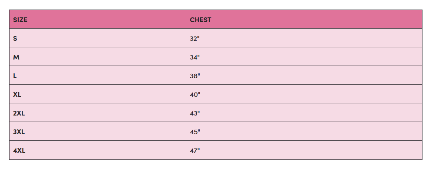439x175 pixels.
Task: Pick the 47" chest value
Action: tap(195, 151)
